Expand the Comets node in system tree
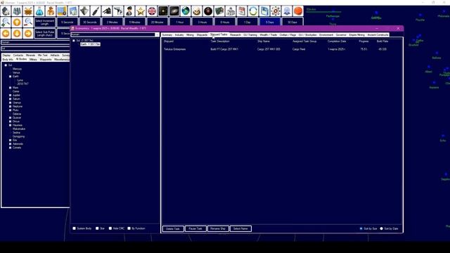Image resolution: width=450 pixels, height=253 pixels. pos(11,148)
